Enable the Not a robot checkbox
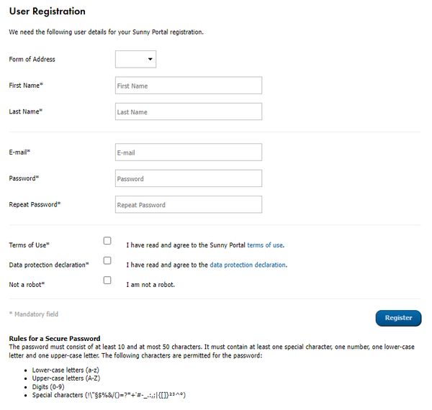432x410 pixels. point(107,280)
